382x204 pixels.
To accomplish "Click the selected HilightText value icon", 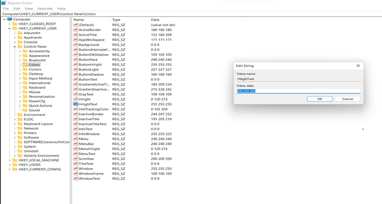I will click(x=75, y=104).
